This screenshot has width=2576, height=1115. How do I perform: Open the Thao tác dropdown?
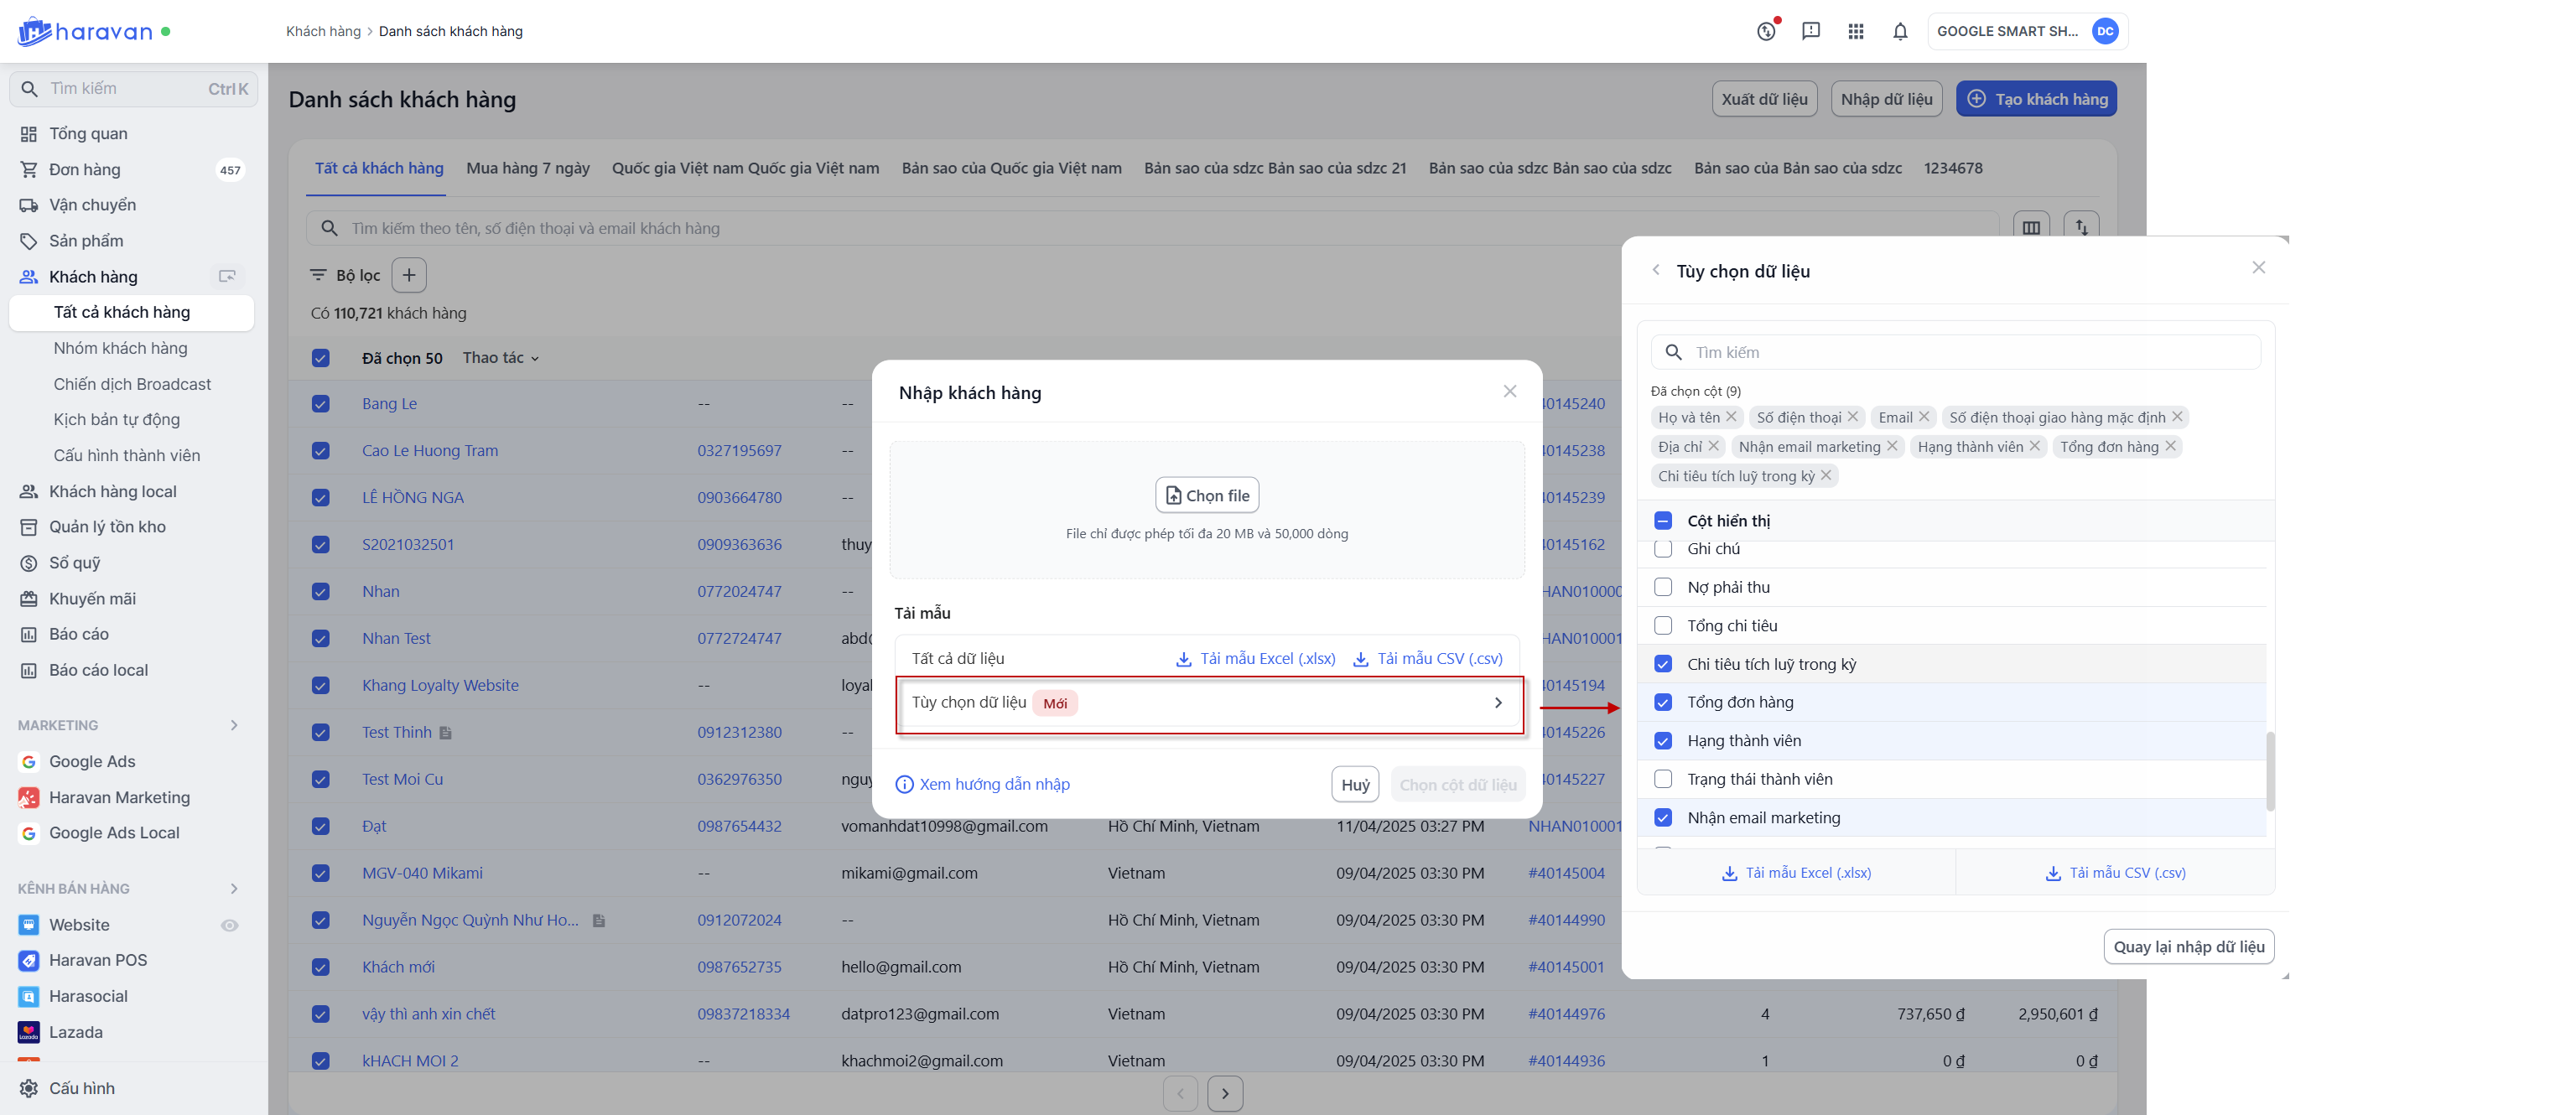(500, 358)
